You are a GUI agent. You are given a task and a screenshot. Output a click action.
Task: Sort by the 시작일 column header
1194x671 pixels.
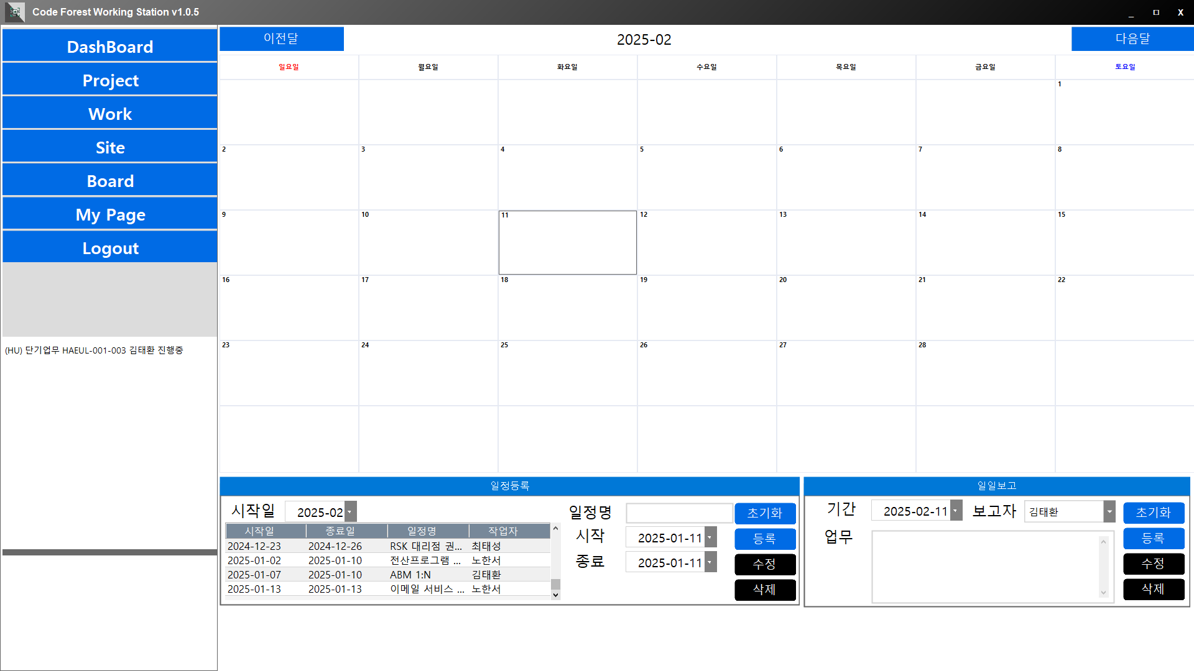[x=266, y=531]
